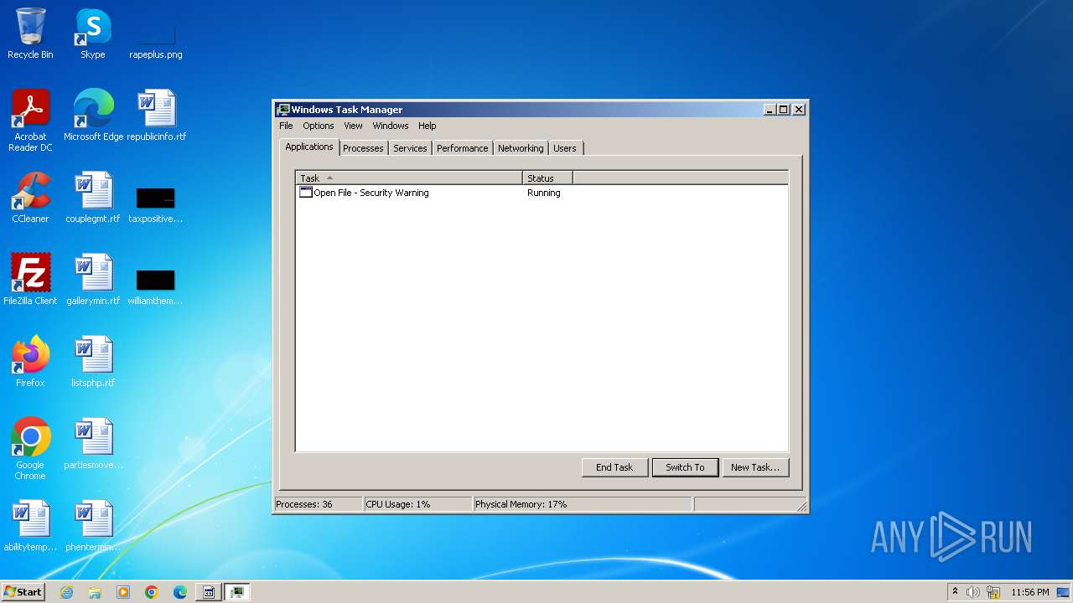Click Physical Memory: 17% status entry
This screenshot has height=603, width=1073.
583,504
